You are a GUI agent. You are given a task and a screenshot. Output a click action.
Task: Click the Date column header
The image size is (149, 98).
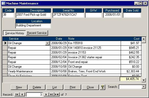59,39
